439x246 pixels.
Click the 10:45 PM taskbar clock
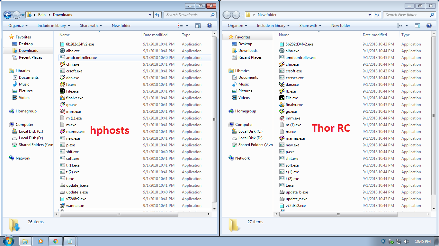tap(422, 242)
